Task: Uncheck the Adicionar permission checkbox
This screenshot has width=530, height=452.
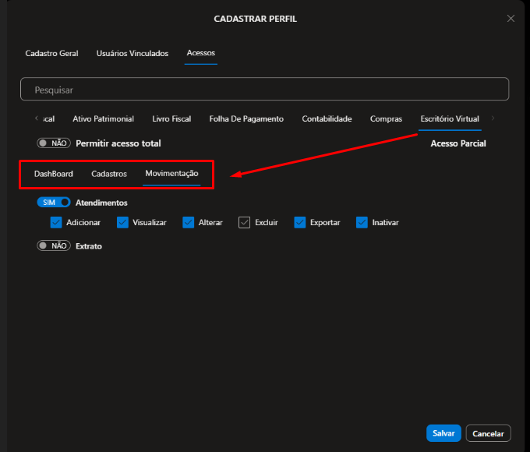Action: tap(56, 222)
